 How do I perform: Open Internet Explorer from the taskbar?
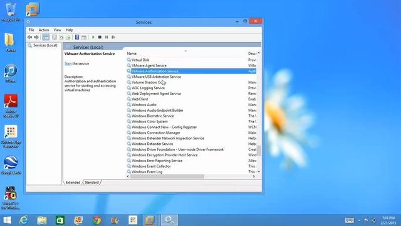click(24, 220)
